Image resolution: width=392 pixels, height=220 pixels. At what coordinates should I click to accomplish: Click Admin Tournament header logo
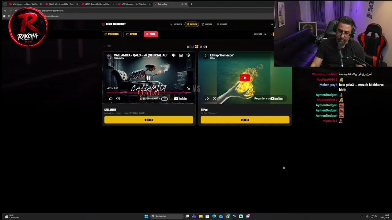click(114, 24)
